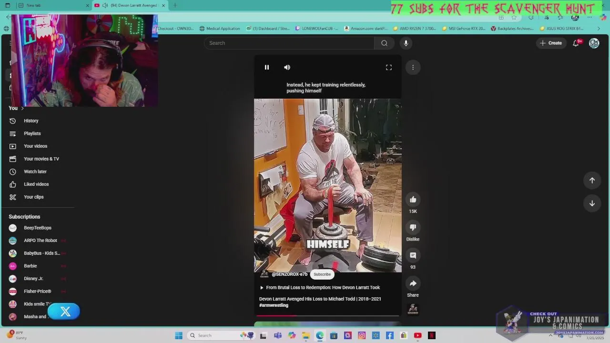Open Instagram from the taskbar

coord(362,335)
